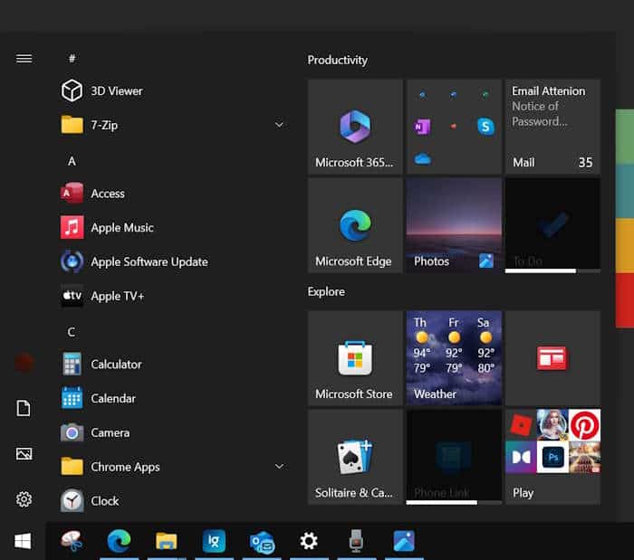Open the Solitaire & Casual Games tile
The image size is (634, 560).
(355, 457)
